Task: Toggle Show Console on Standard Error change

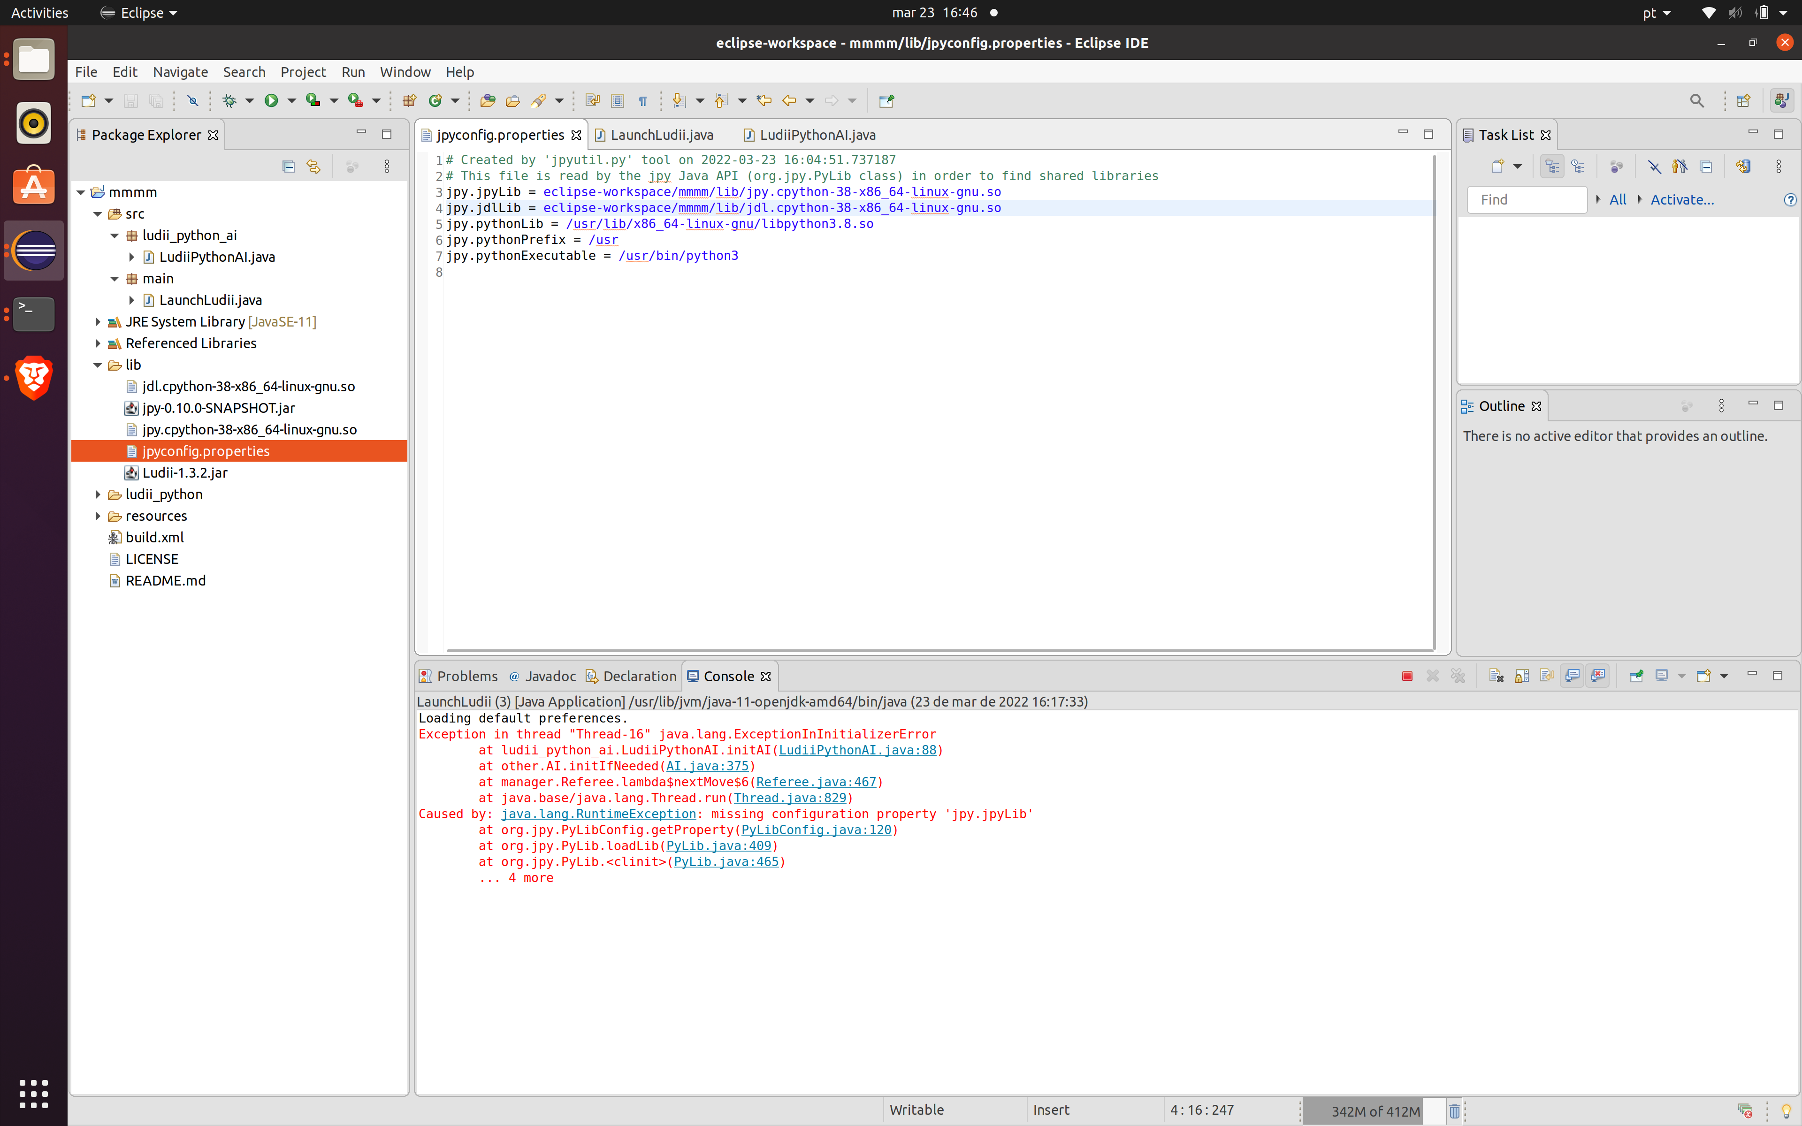Action: pyautogui.click(x=1597, y=676)
